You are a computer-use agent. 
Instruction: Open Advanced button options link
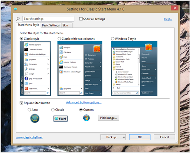pyautogui.click(x=84, y=102)
